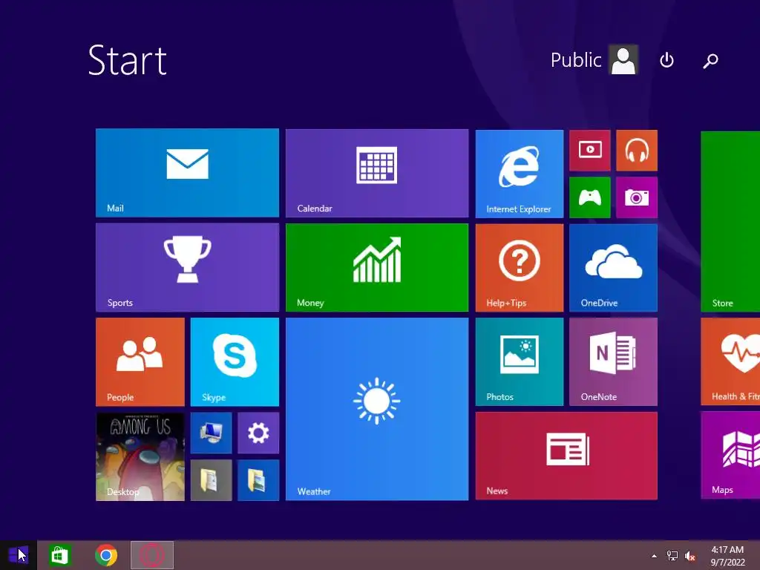Open the Sports trophy tile

[187, 267]
